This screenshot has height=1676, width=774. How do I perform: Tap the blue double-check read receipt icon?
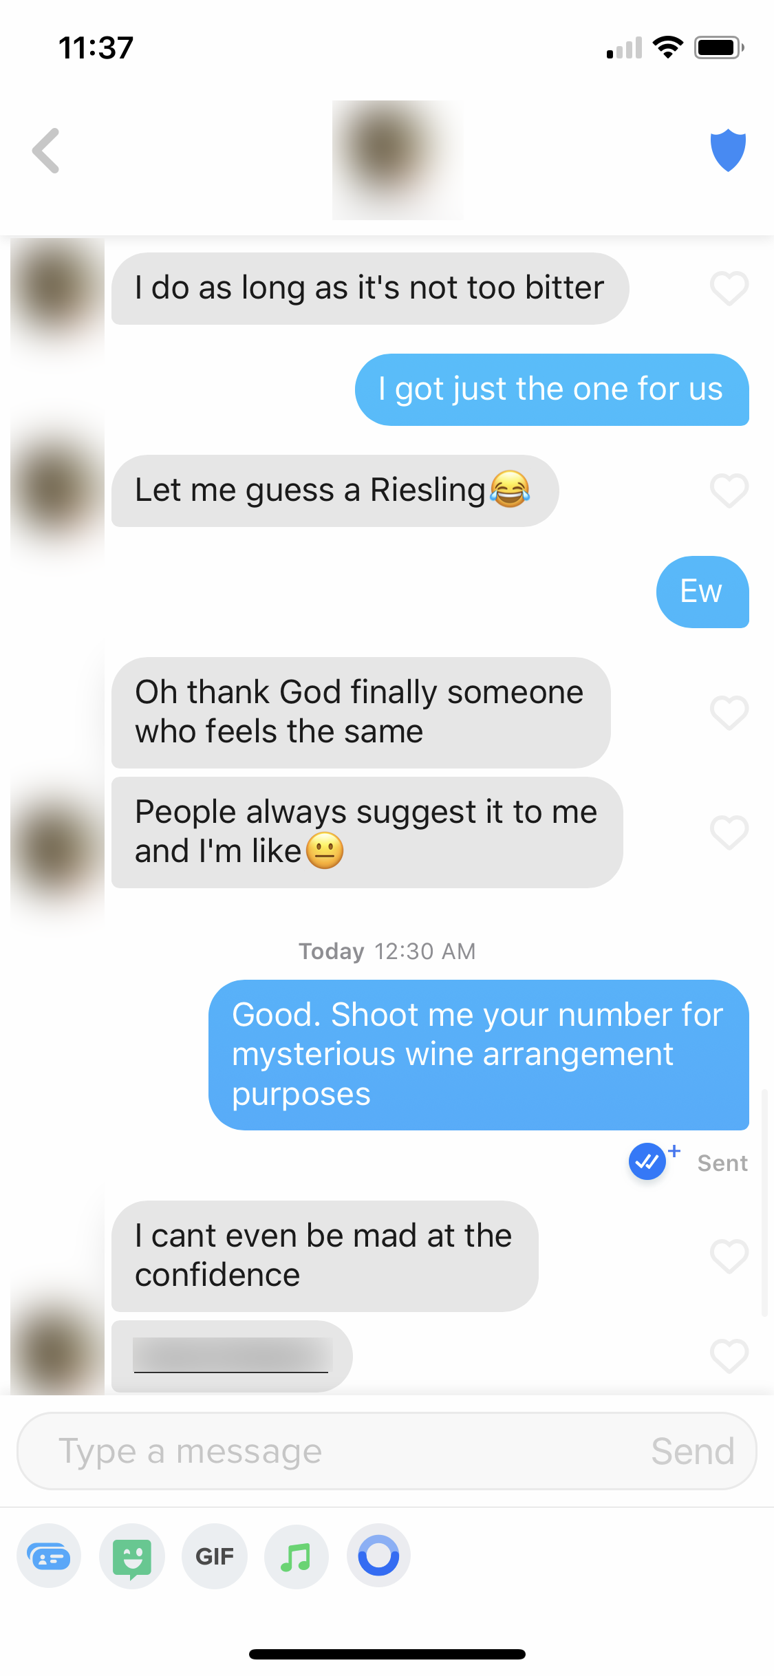point(647,1161)
